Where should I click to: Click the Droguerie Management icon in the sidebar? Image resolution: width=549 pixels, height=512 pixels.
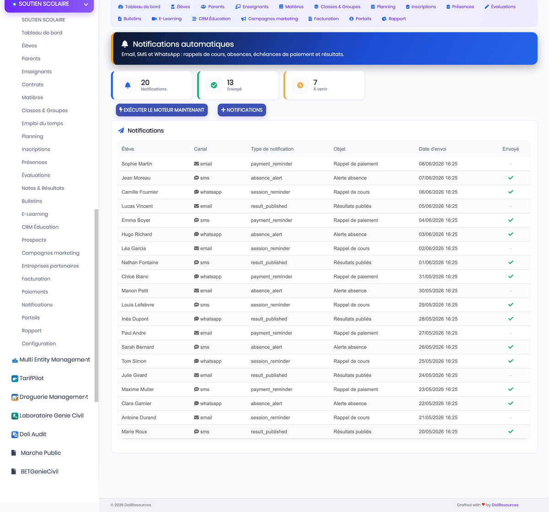[15, 397]
